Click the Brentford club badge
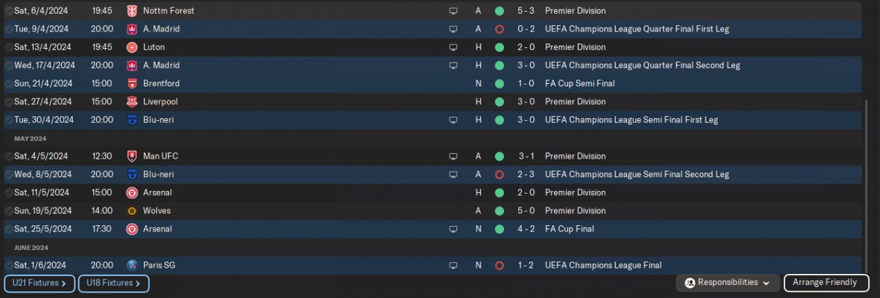 132,84
